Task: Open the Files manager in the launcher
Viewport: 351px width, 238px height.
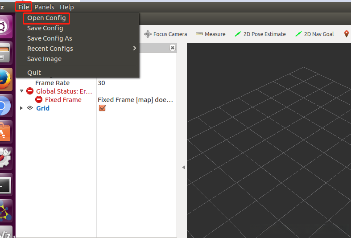Action: click(5, 53)
